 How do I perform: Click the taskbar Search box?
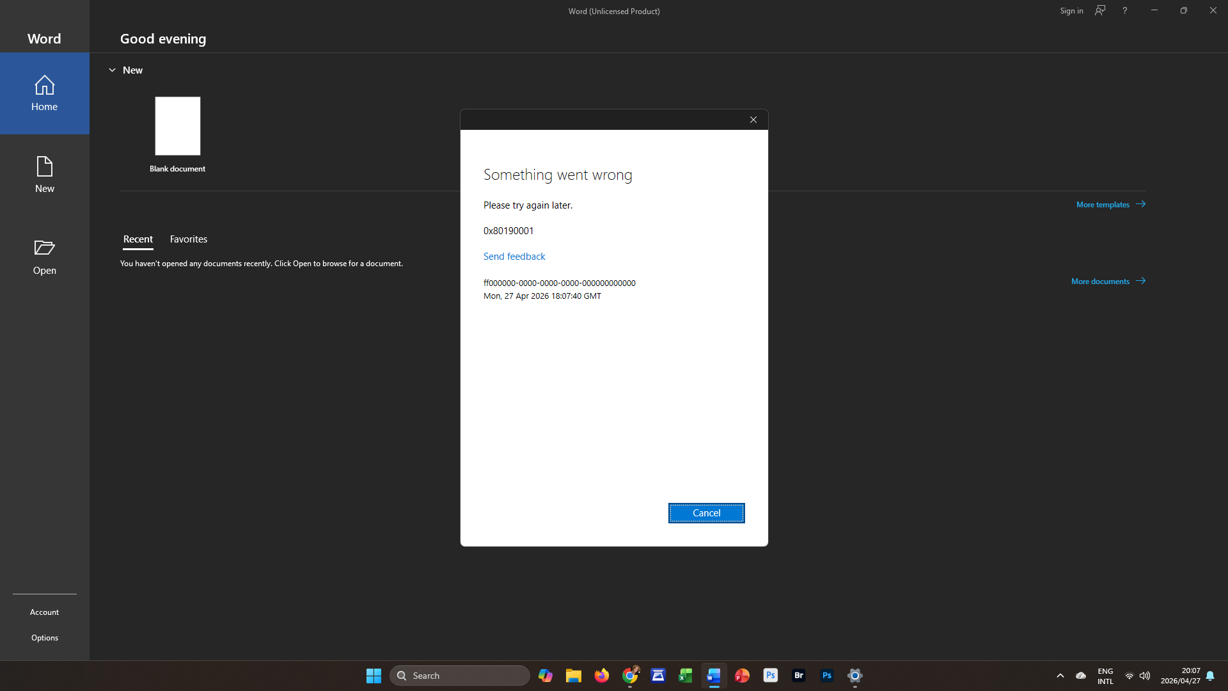[460, 676]
